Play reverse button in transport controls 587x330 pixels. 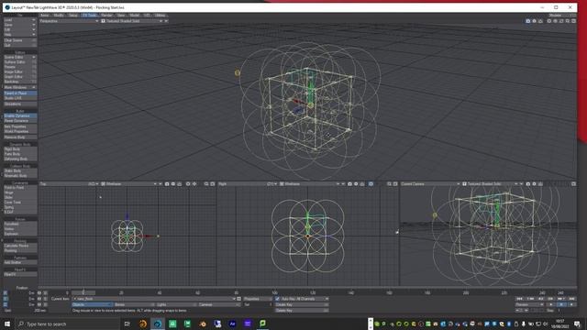pyautogui.click(x=550, y=304)
